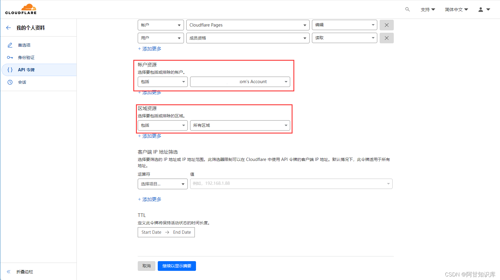Open the 包括 dropdown under 区域资源
The image size is (500, 280).
click(163, 125)
